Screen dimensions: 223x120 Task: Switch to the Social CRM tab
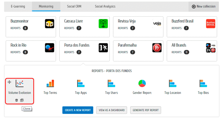74,6
